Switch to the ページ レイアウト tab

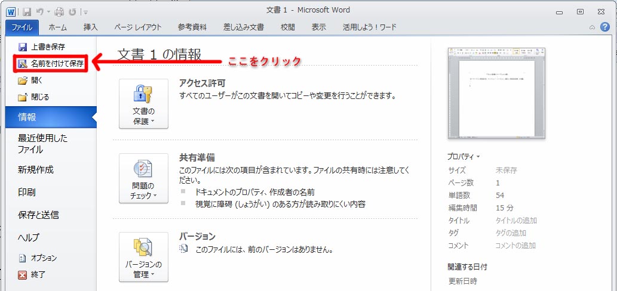[138, 27]
